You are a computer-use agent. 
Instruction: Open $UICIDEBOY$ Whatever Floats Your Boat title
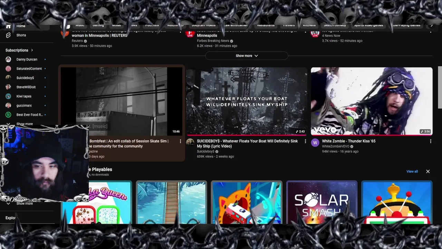click(x=247, y=144)
